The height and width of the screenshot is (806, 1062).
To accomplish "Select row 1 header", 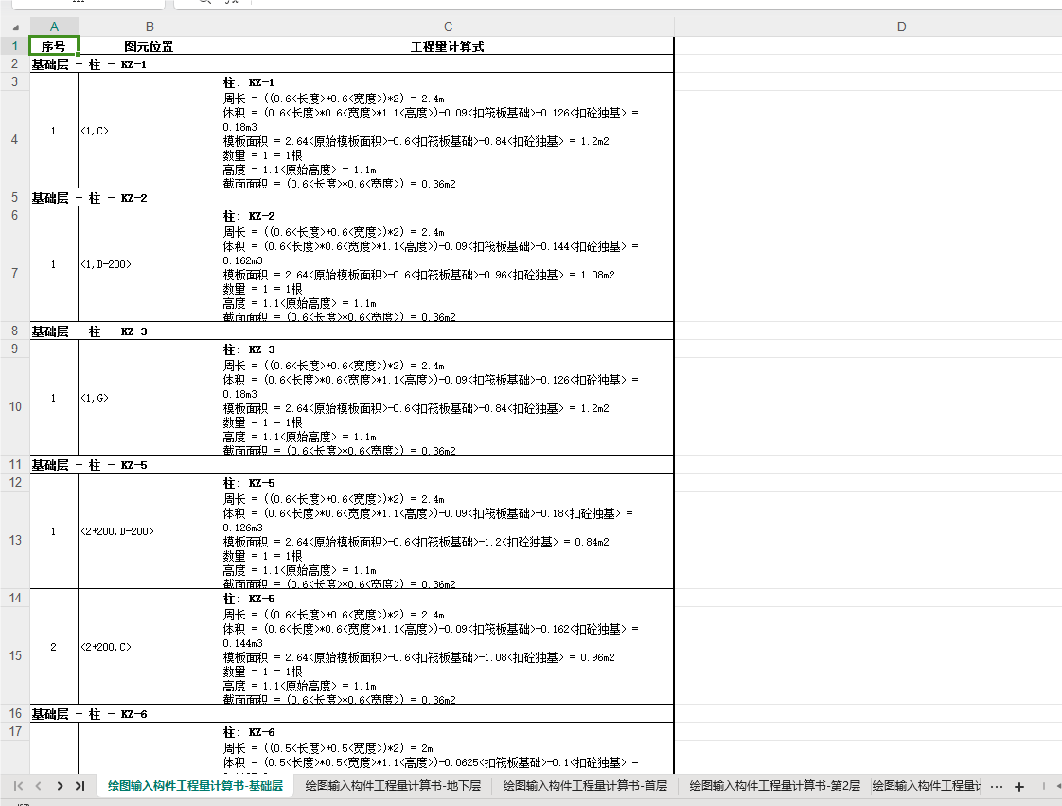I will pyautogui.click(x=14, y=45).
